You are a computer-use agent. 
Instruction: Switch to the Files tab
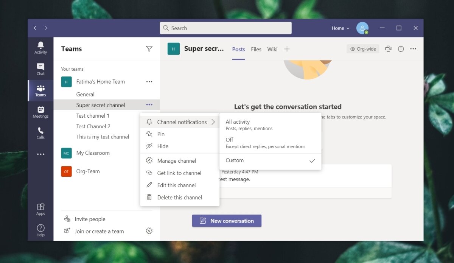click(256, 49)
